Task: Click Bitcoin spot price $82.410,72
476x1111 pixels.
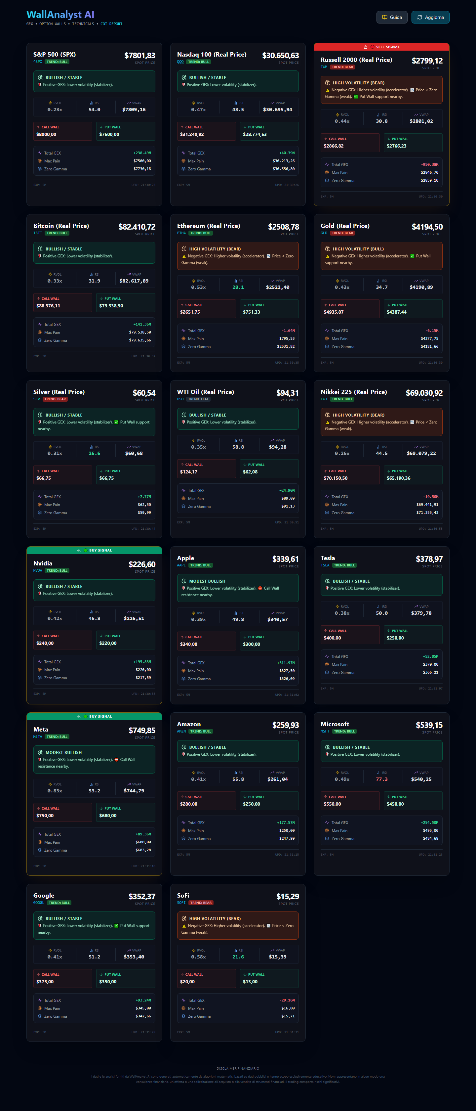Action: pos(137,227)
